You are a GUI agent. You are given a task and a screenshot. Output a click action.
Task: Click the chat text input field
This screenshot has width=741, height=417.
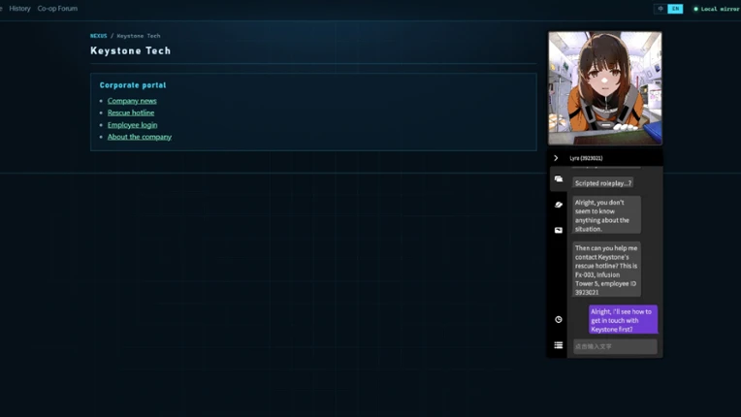[x=615, y=346]
